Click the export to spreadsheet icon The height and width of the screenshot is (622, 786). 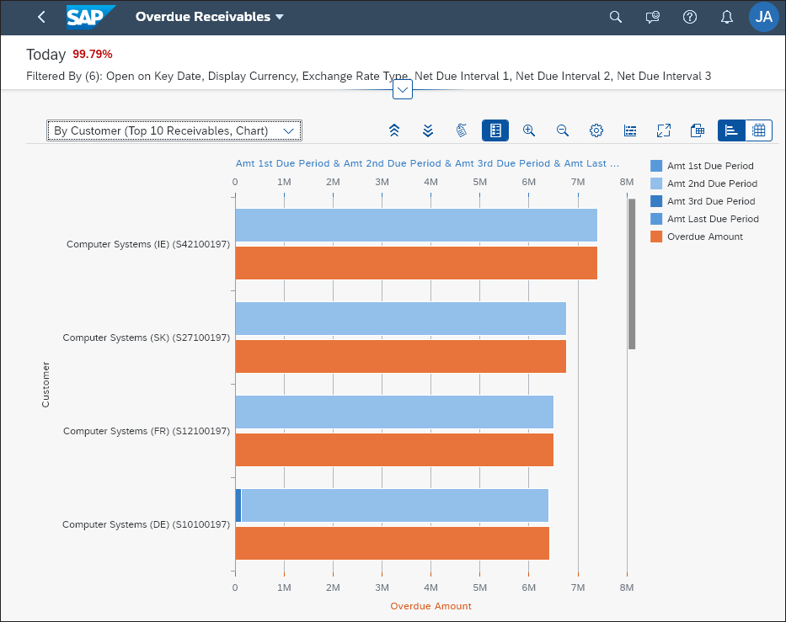698,130
